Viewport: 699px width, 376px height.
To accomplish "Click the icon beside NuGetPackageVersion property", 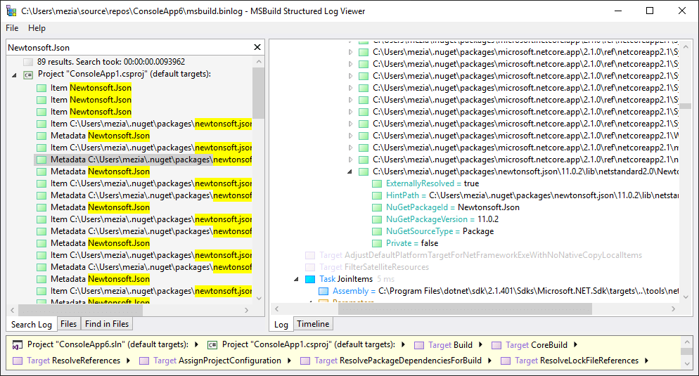I will 377,220.
